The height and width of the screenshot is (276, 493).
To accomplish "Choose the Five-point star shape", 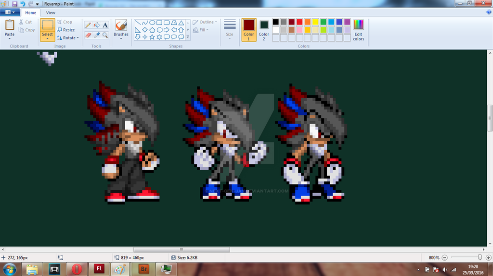I will 152,37.
